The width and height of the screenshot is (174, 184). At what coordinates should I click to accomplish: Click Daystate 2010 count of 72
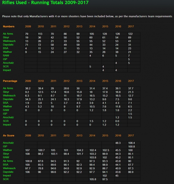point(40,45)
